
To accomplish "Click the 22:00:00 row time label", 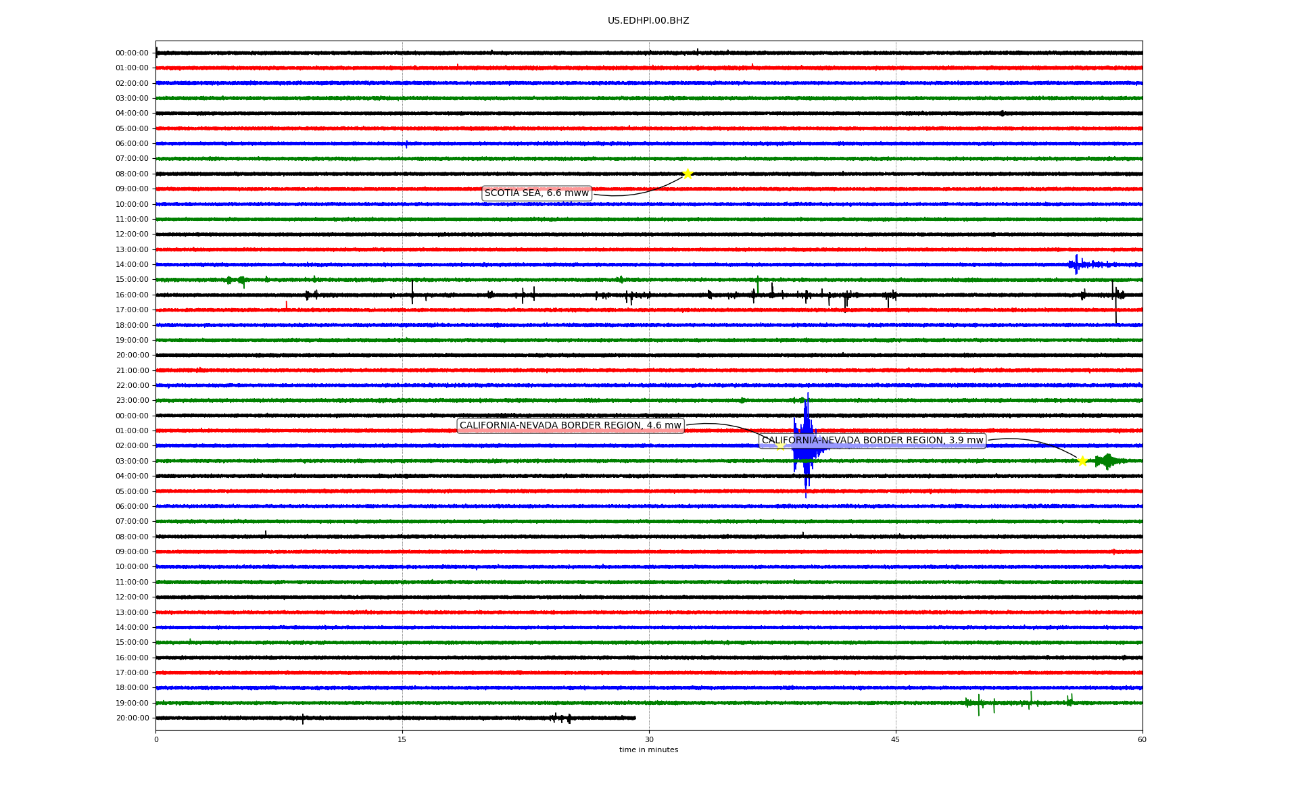I will pos(132,386).
